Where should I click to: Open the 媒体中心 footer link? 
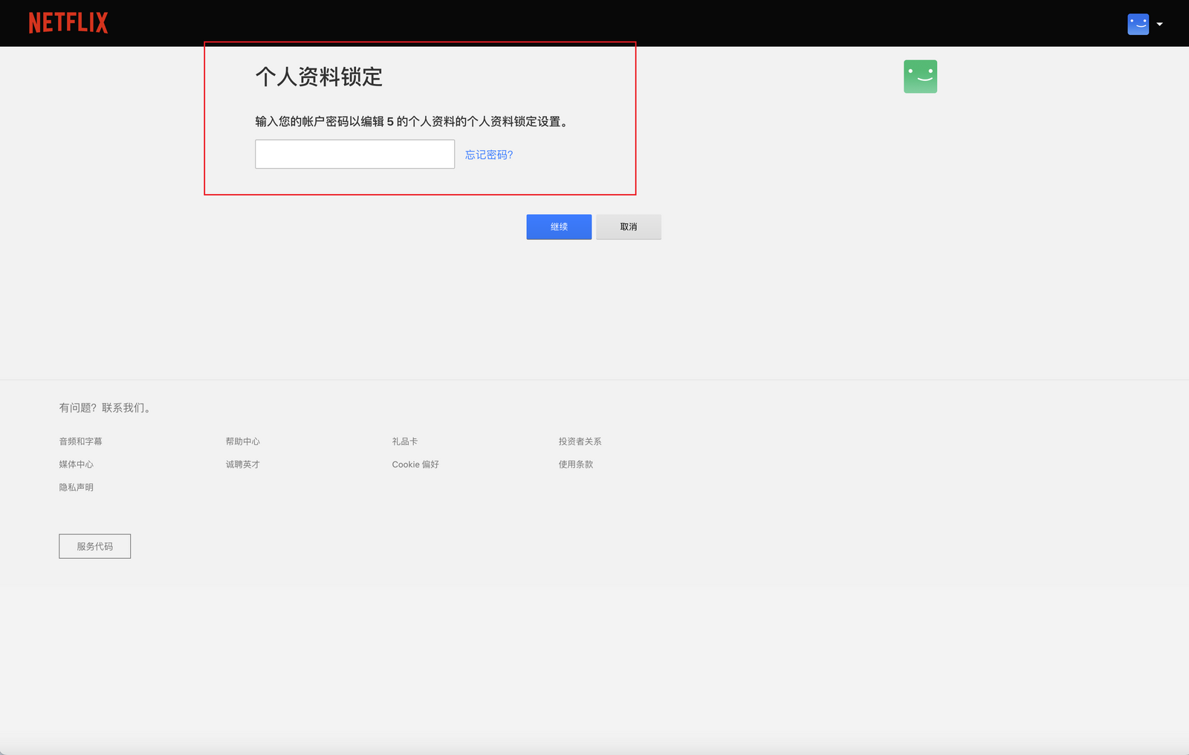pos(77,464)
